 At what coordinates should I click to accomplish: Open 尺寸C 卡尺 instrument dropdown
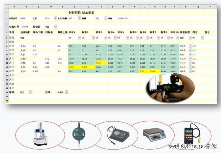click(190, 54)
